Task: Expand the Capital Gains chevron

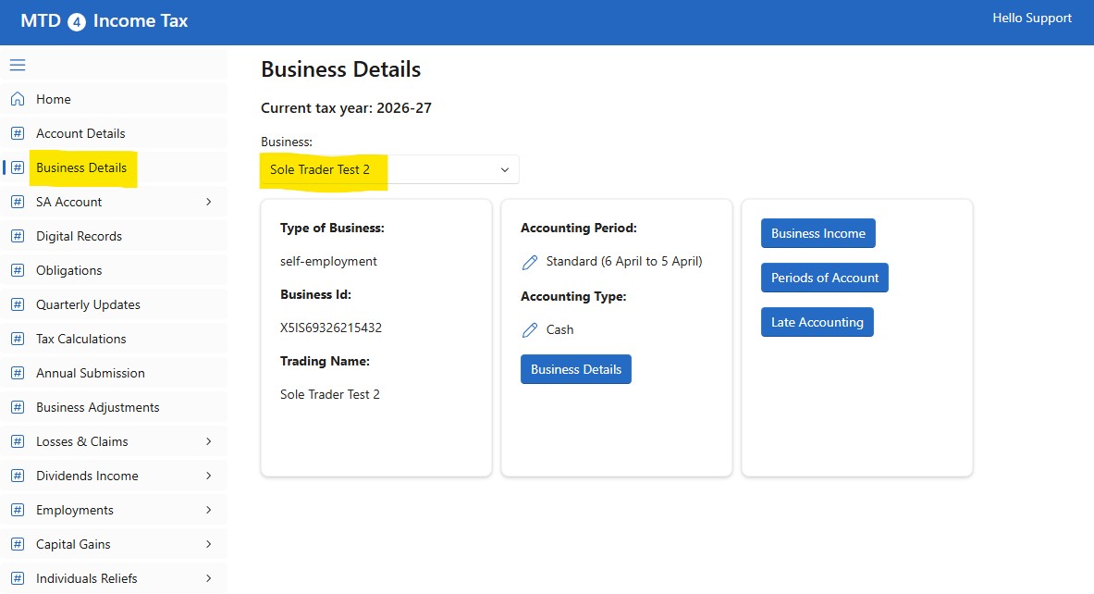Action: (209, 544)
